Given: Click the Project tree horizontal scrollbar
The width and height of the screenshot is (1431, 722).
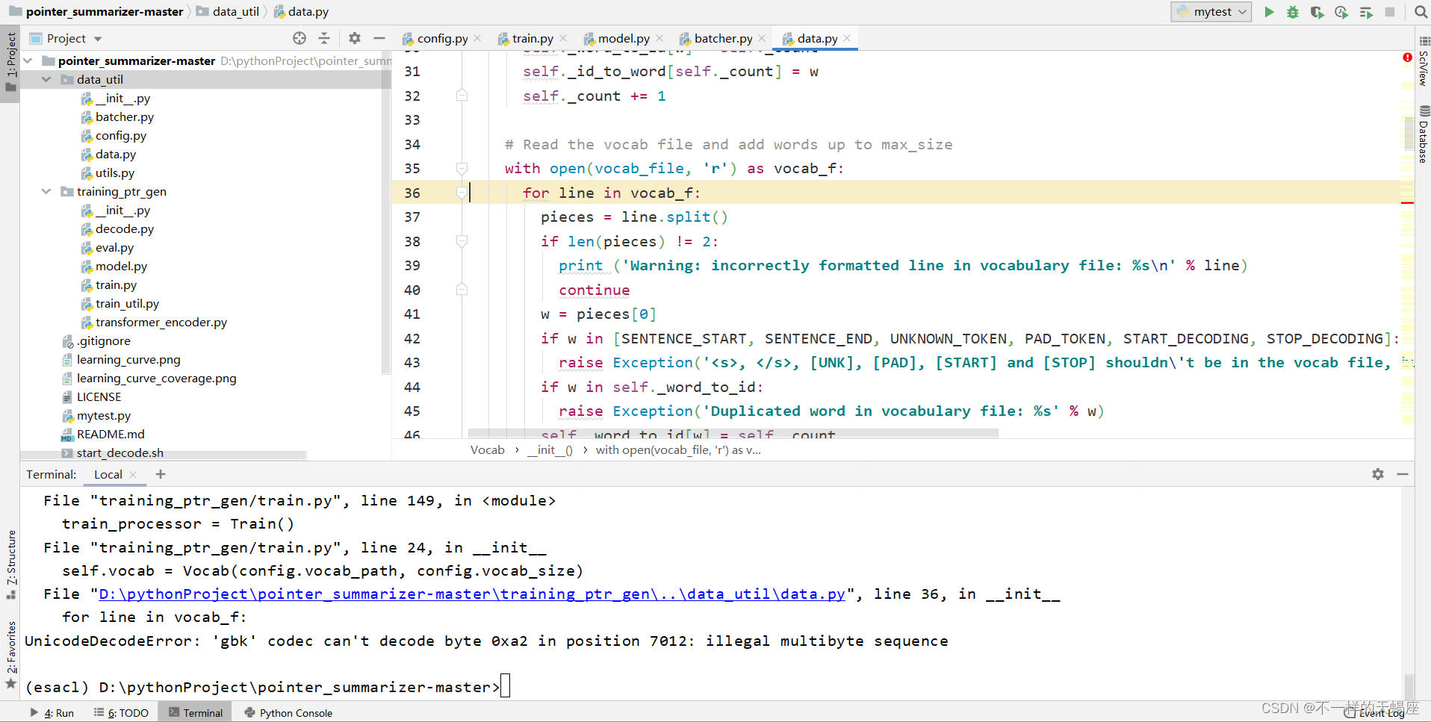Looking at the screenshot, I should (x=164, y=455).
